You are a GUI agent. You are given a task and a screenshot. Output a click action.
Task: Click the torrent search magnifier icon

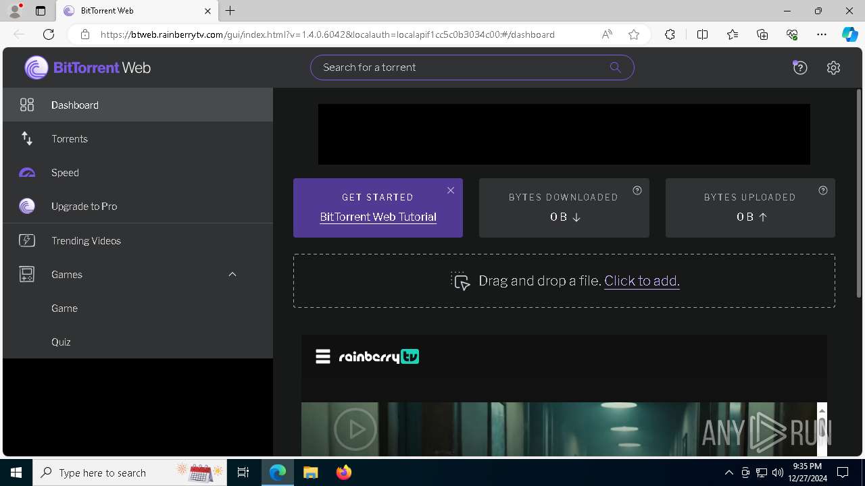pyautogui.click(x=615, y=67)
